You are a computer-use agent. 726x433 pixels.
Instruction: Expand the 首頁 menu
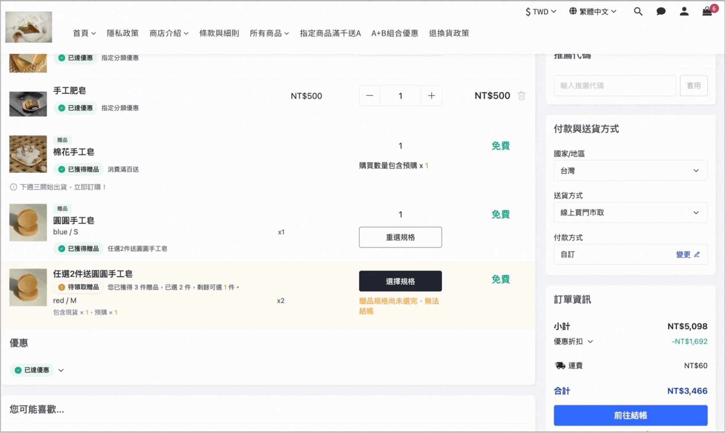[x=84, y=33]
